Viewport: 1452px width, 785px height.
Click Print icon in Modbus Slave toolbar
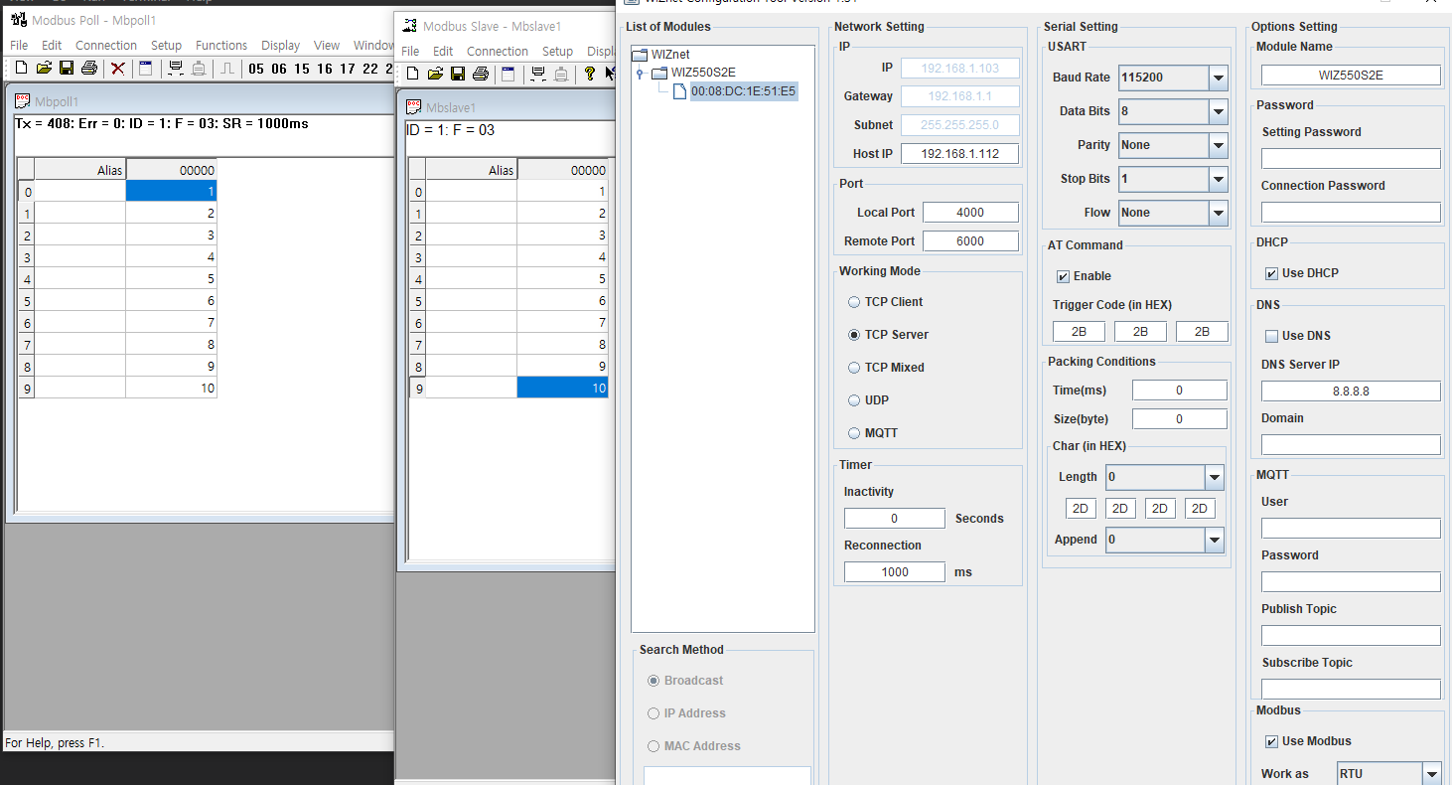pyautogui.click(x=481, y=74)
